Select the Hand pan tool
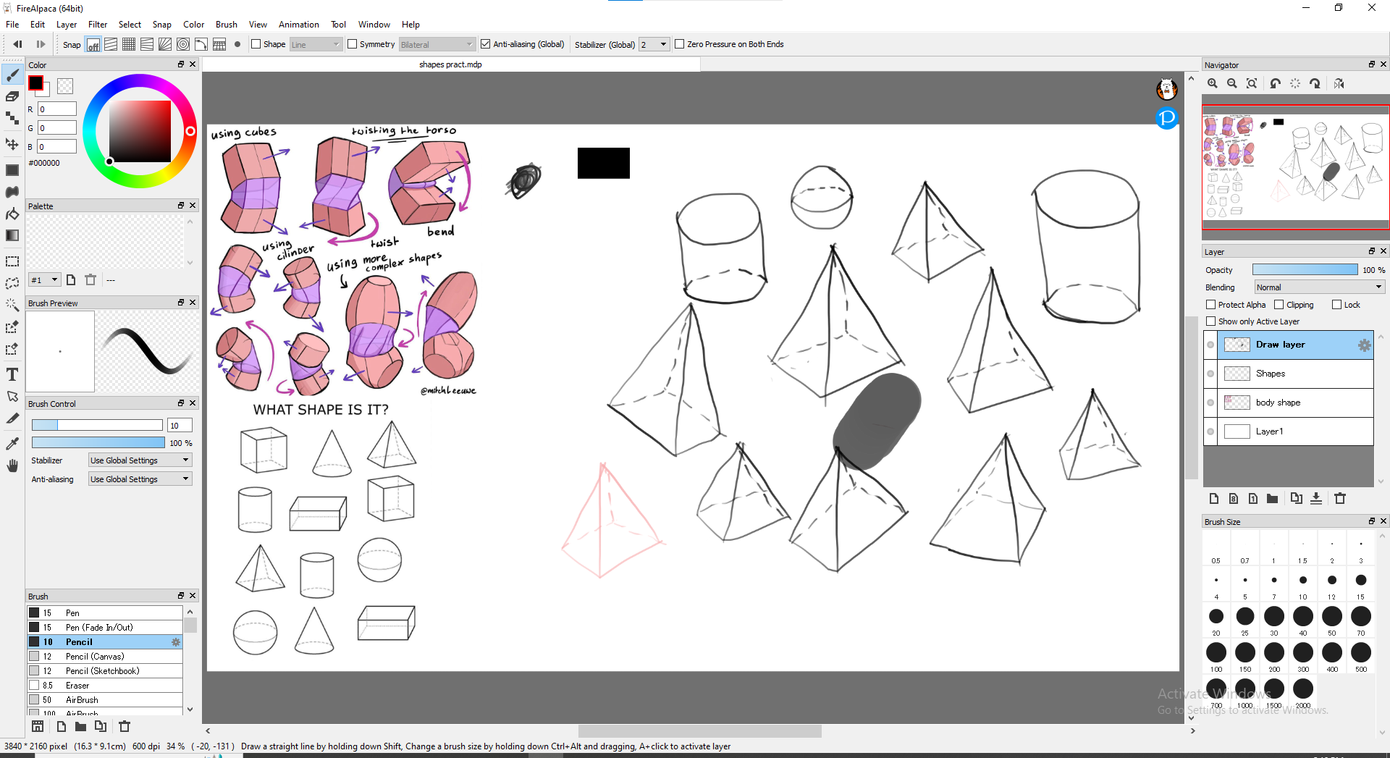Viewport: 1390px width, 758px height. 12,466
